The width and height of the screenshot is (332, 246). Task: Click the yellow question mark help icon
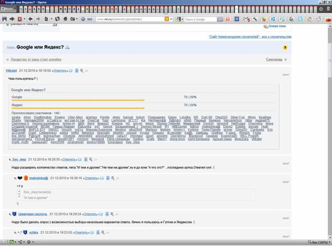click(285, 47)
